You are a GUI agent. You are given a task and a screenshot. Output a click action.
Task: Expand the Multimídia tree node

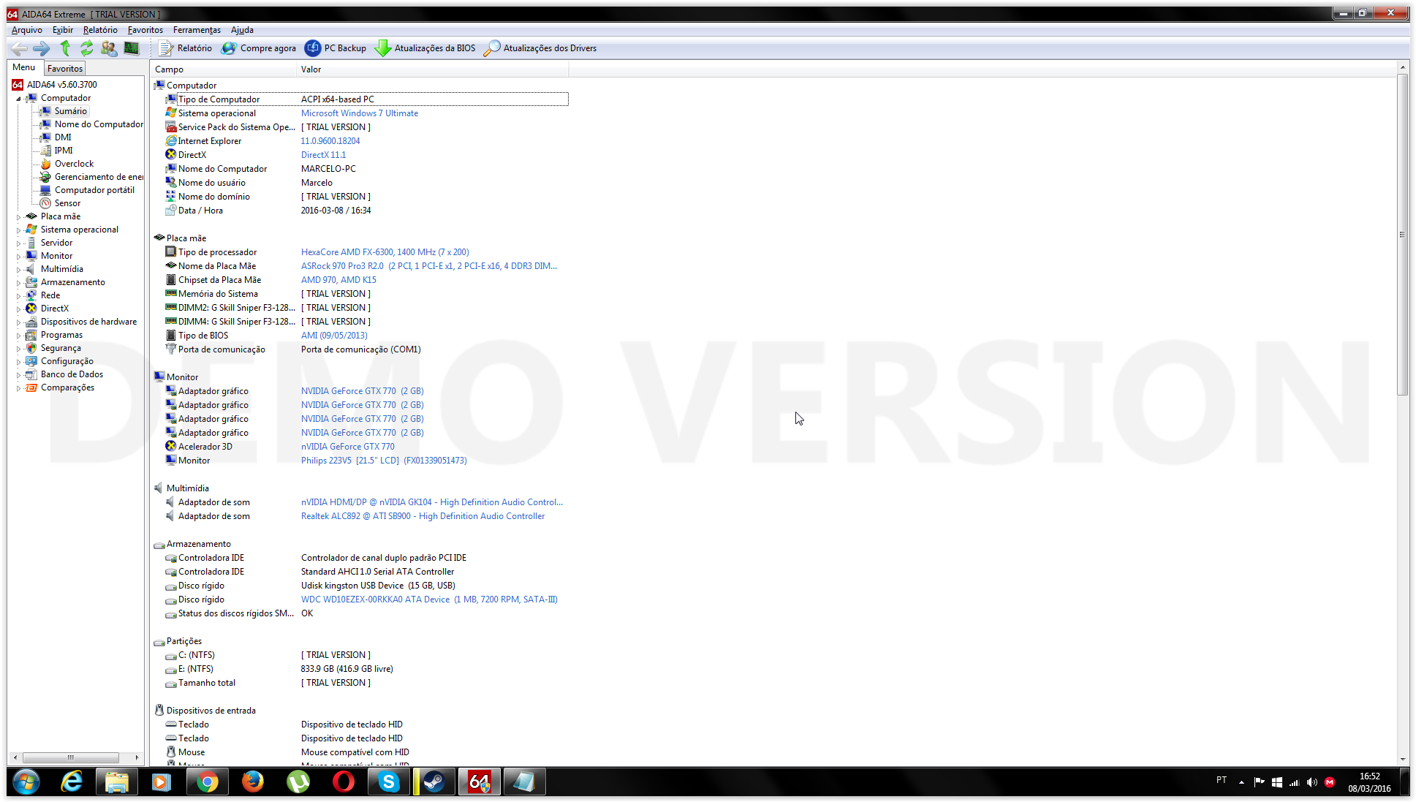[x=18, y=270]
